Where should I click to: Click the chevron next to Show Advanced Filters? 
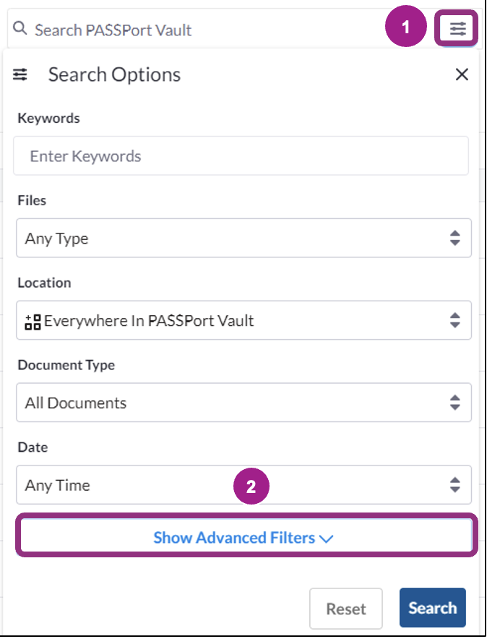327,538
